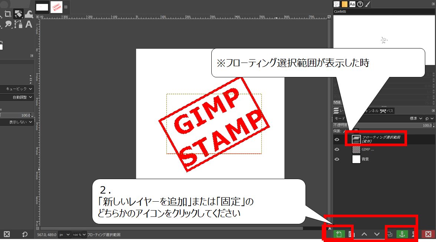Switch to the Brushes tab in top-right dock

337,4
